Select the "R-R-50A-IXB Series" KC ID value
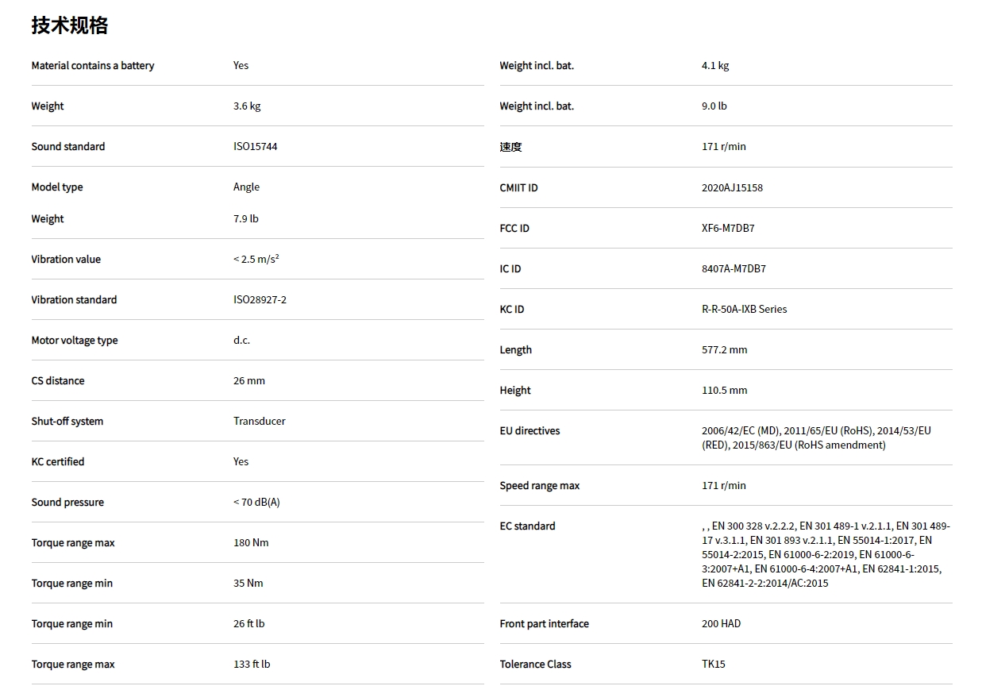 (744, 310)
